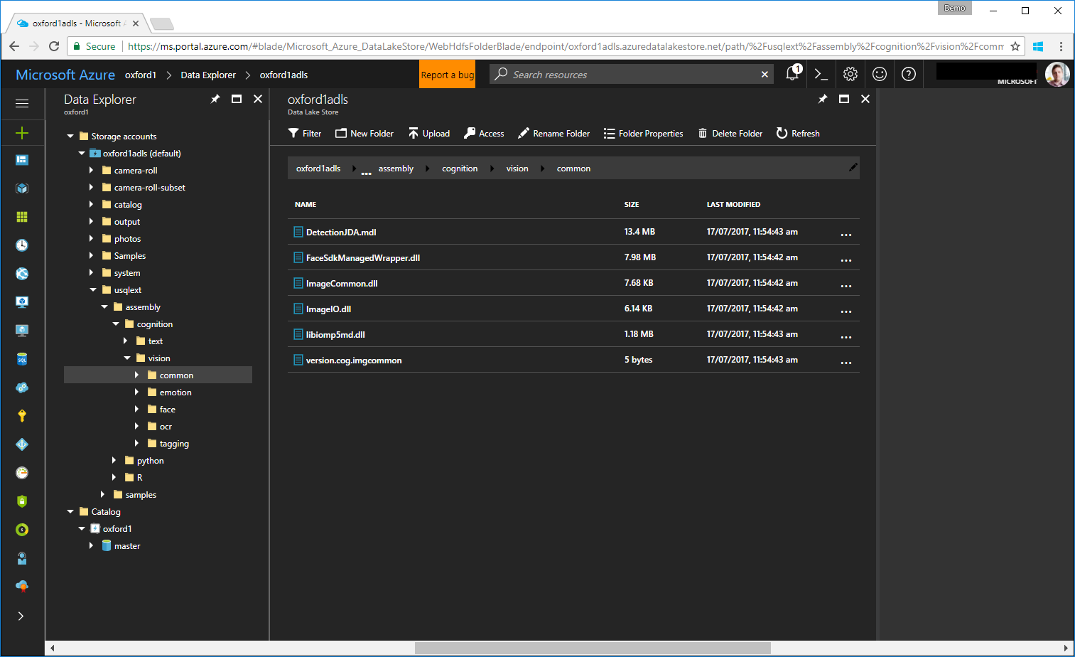Image resolution: width=1075 pixels, height=657 pixels.
Task: Open the notifications bell icon
Action: [793, 73]
